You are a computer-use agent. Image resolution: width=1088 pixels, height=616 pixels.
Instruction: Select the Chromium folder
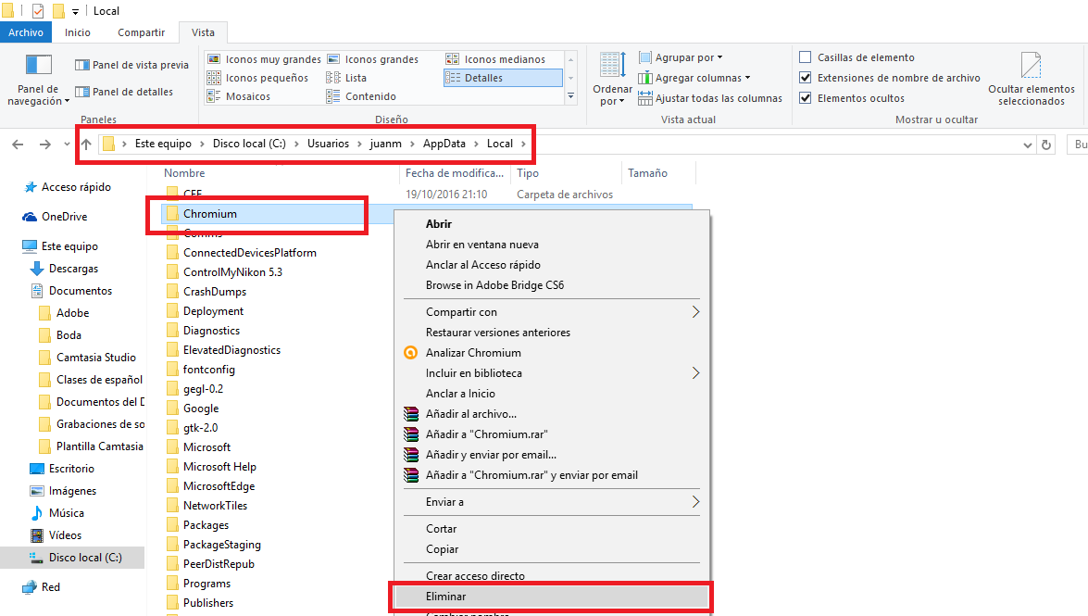[209, 214]
